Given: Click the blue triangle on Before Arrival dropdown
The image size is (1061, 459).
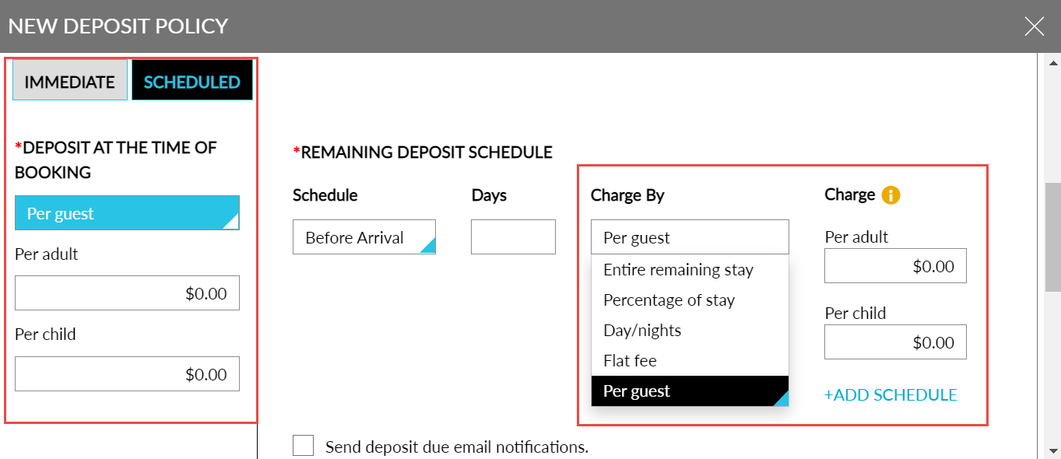Looking at the screenshot, I should tap(427, 245).
